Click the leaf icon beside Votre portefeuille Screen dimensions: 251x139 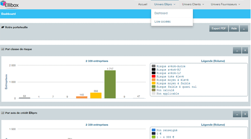[x=3, y=27]
